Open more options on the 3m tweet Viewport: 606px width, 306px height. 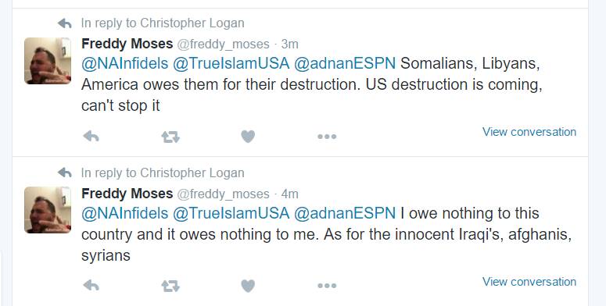(x=327, y=137)
